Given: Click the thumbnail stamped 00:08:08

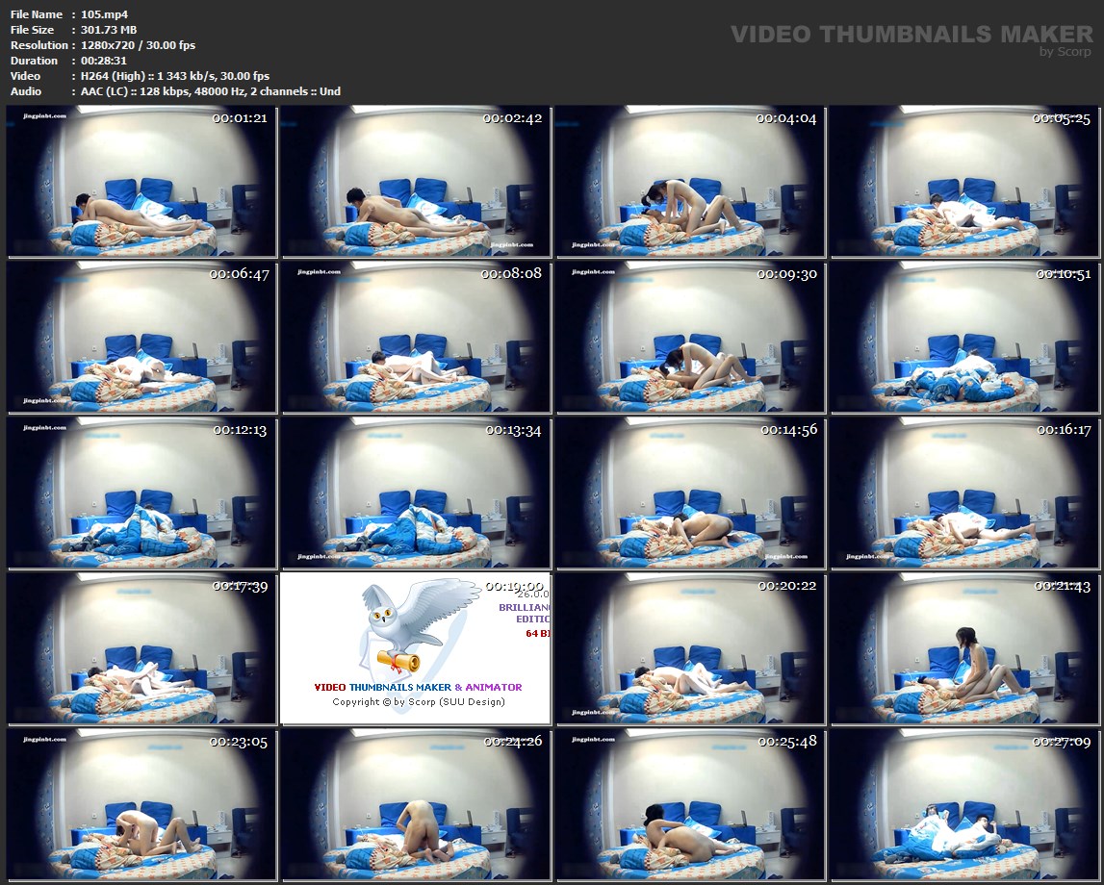Looking at the screenshot, I should click(x=416, y=338).
